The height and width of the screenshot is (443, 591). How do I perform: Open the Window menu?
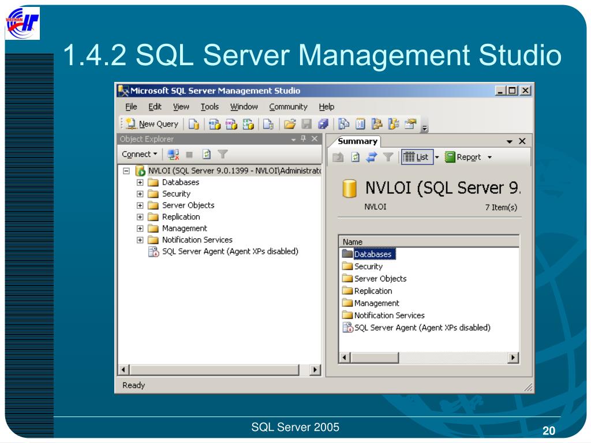[244, 107]
